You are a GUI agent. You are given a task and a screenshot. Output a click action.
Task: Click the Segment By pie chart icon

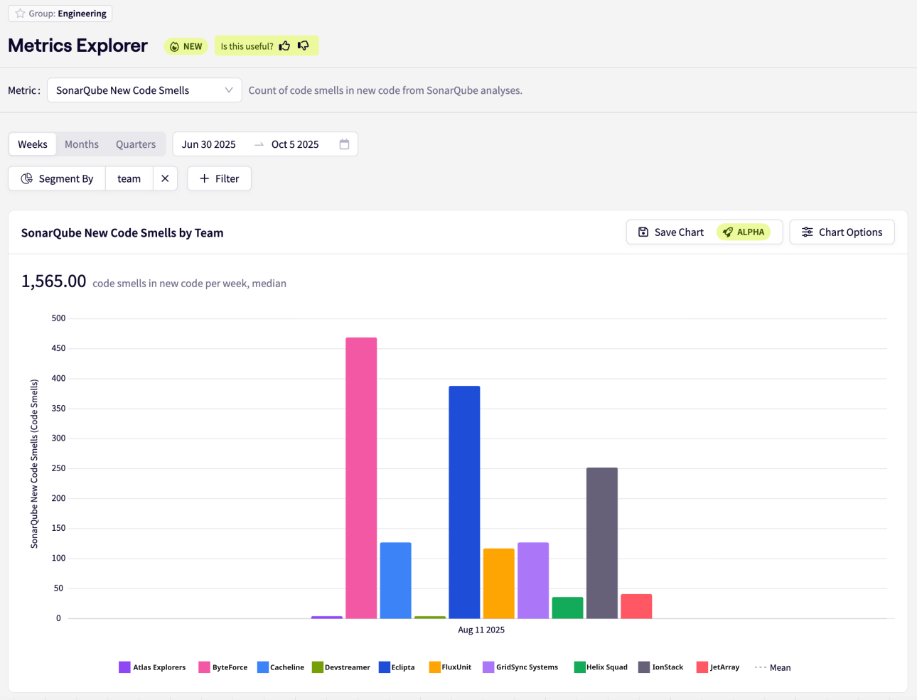[x=27, y=178]
